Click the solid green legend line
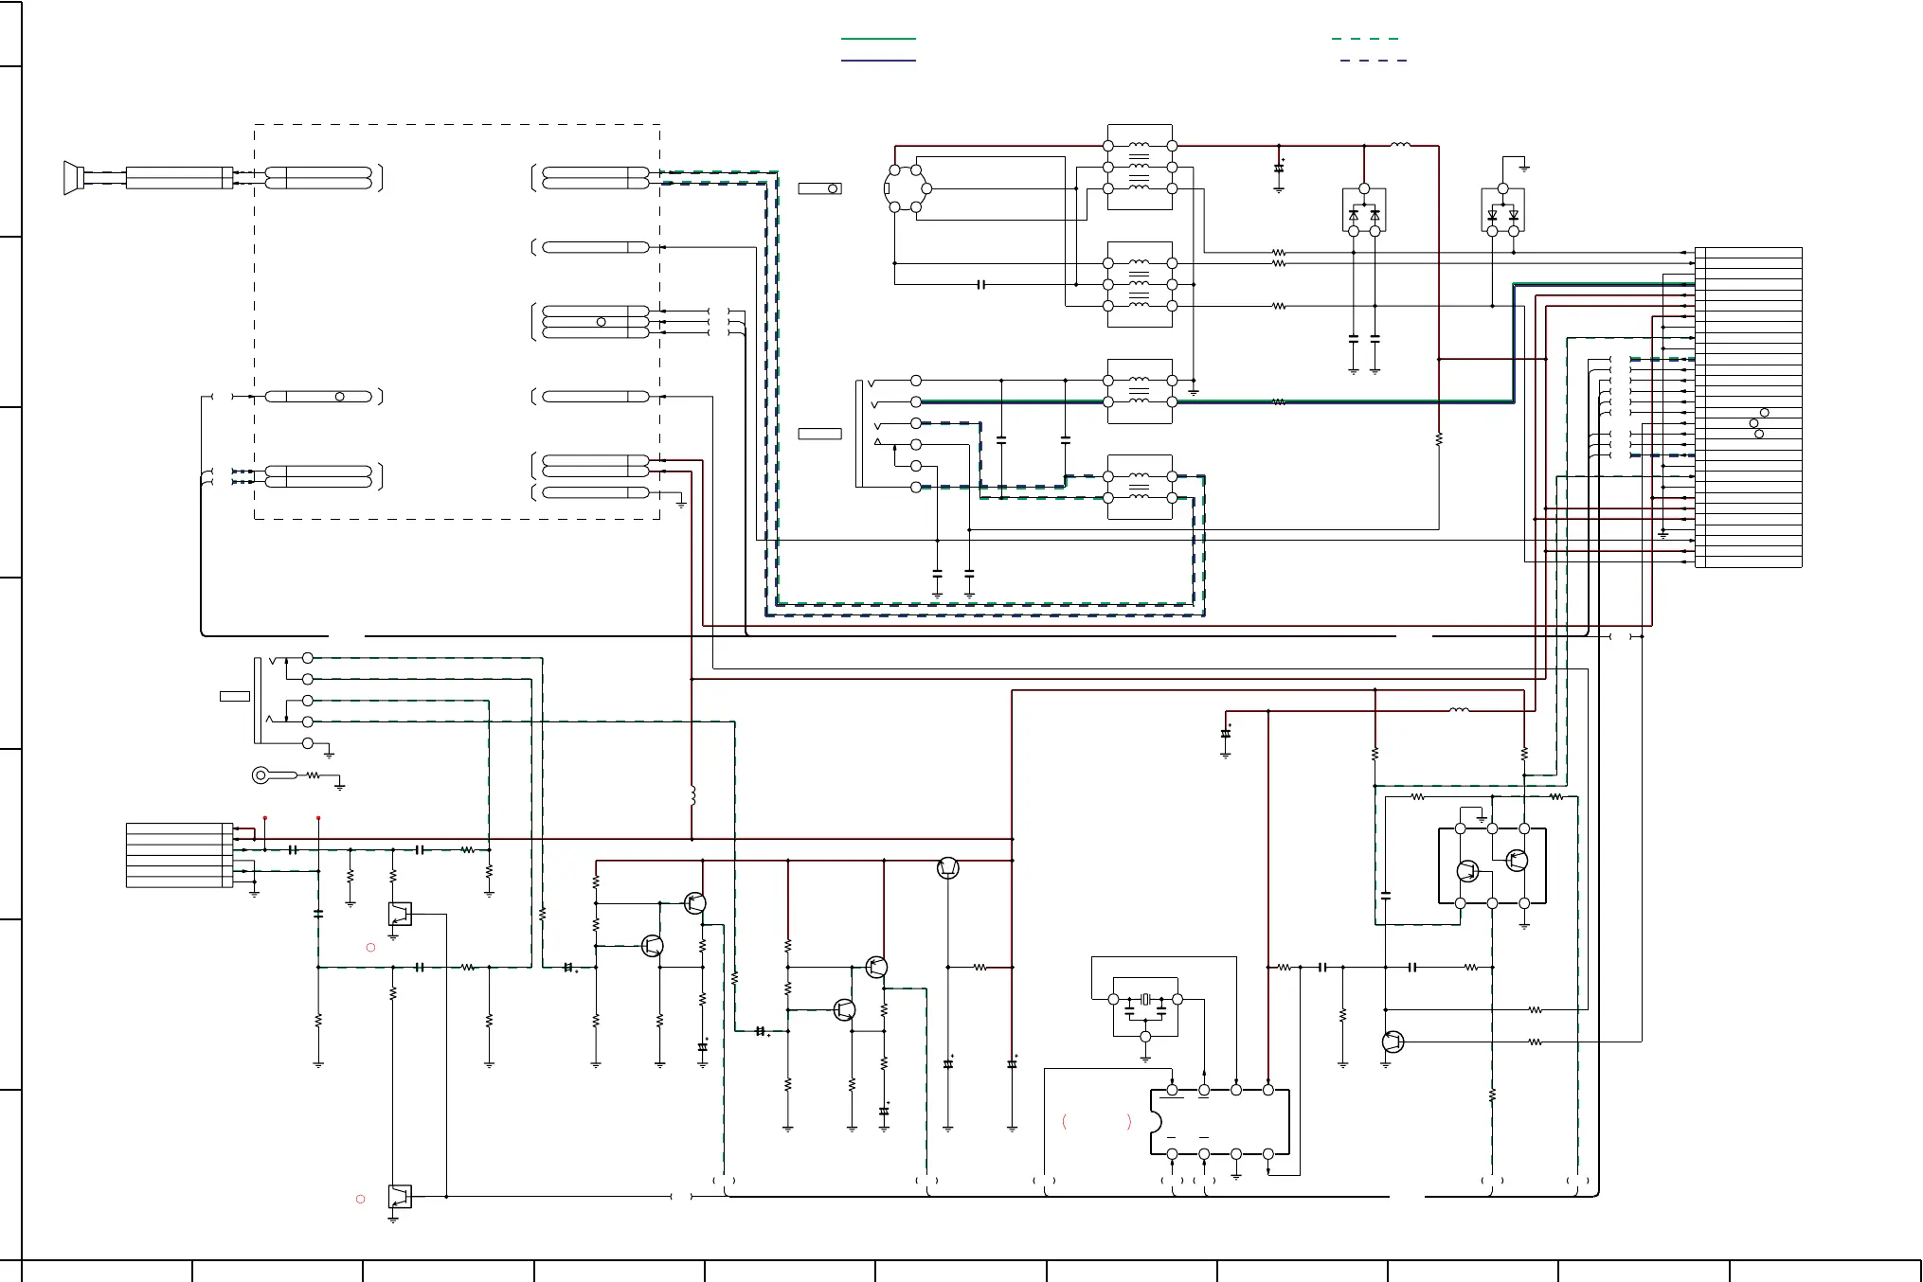The width and height of the screenshot is (1923, 1282). (878, 39)
